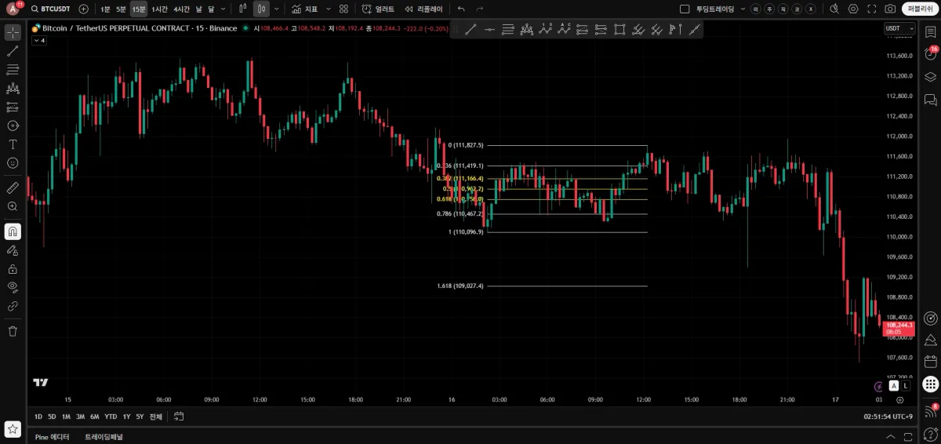
Task: Select the 날 daily timeframe
Action: tap(198, 9)
